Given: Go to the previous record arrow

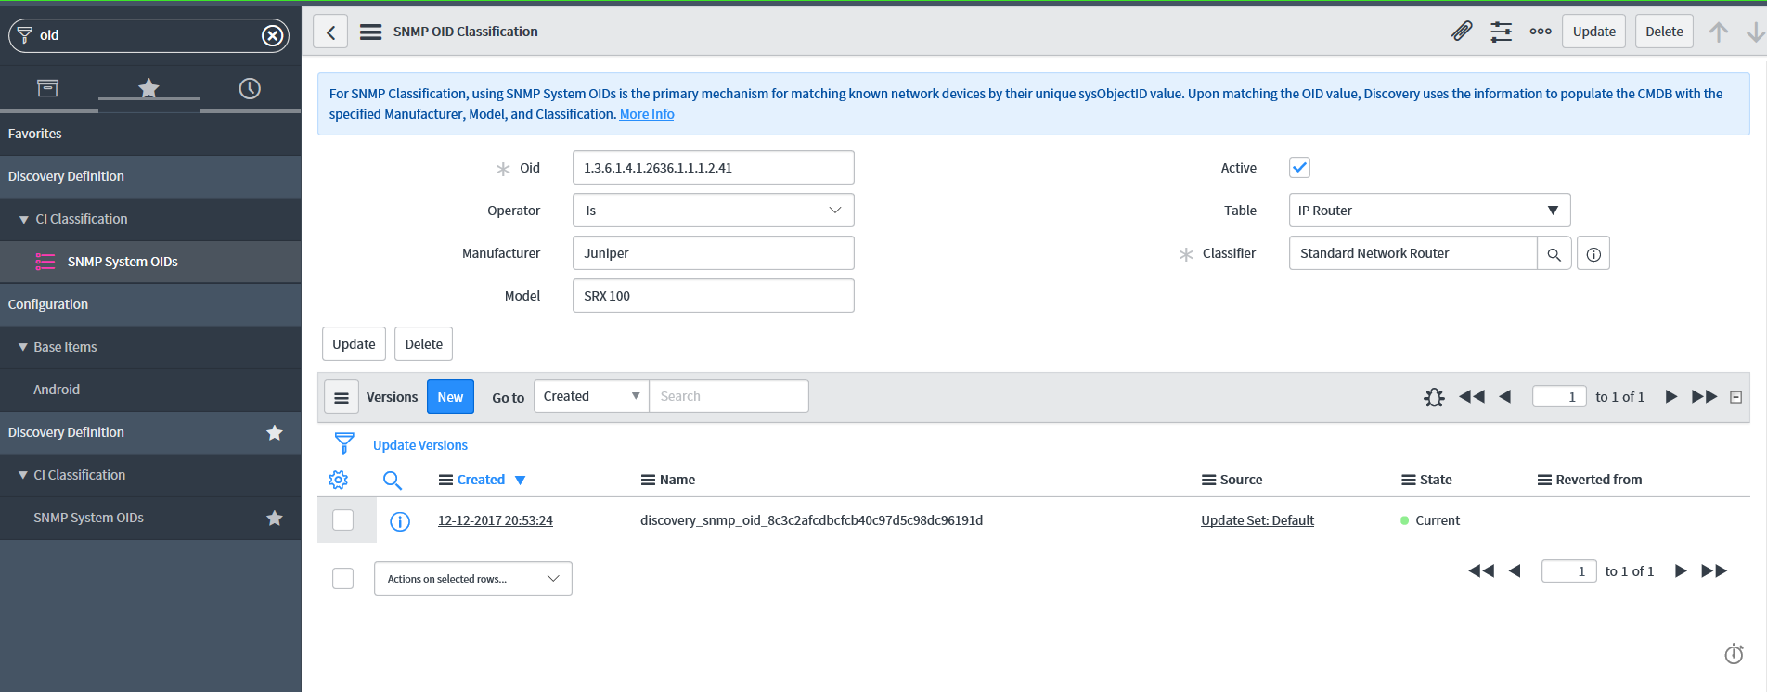Looking at the screenshot, I should (1719, 32).
